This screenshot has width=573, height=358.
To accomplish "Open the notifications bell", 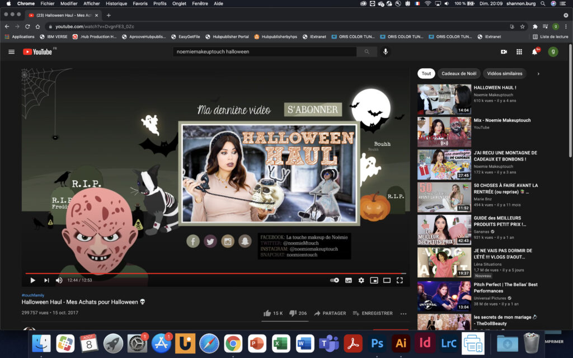I will 534,51.
